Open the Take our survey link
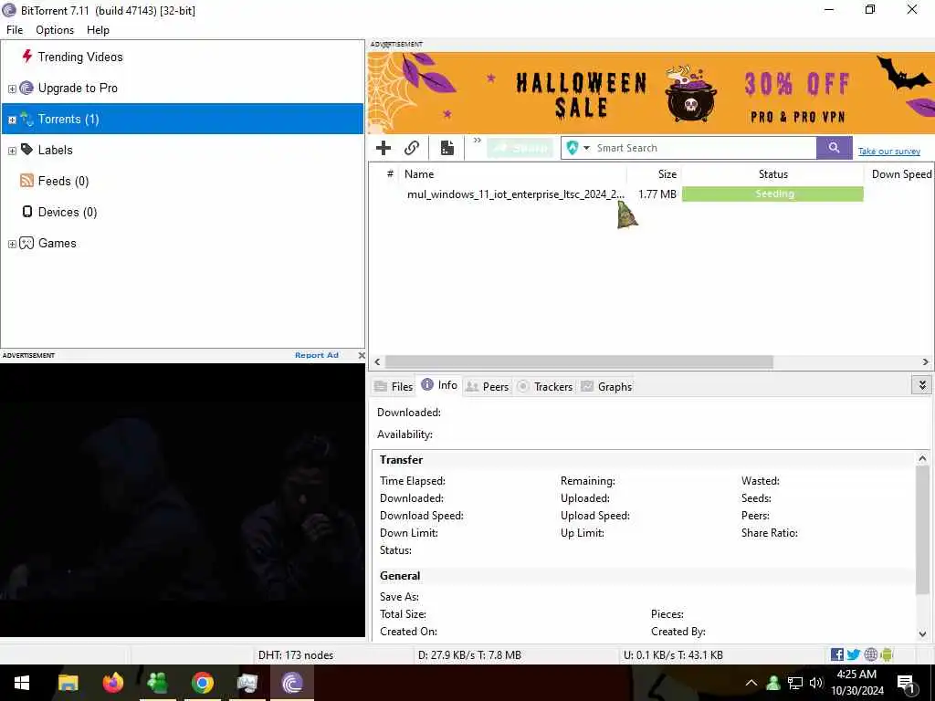935x701 pixels. 889,152
